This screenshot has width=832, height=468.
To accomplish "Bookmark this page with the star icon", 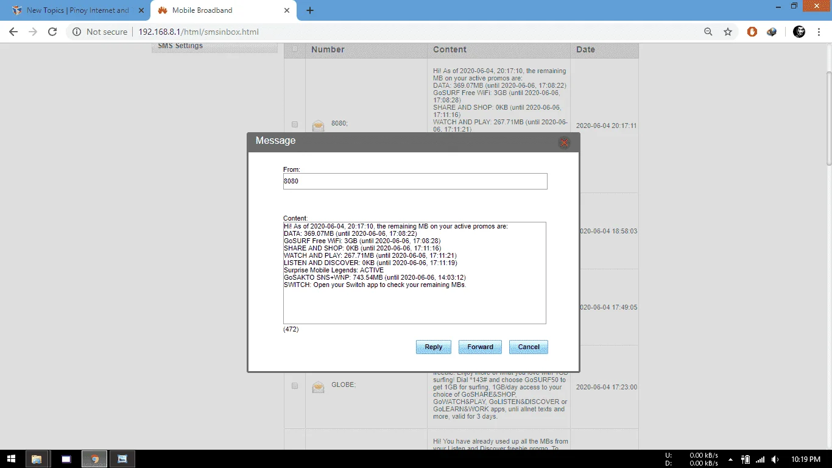I will click(728, 32).
